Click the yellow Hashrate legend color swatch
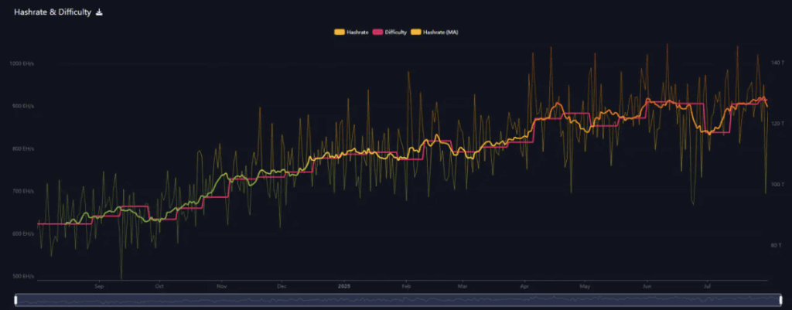792x310 pixels. pyautogui.click(x=339, y=32)
